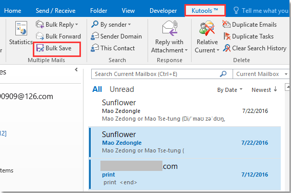This screenshot has height=193, width=291.
Task: Select Bulk Forward
Action: point(58,36)
